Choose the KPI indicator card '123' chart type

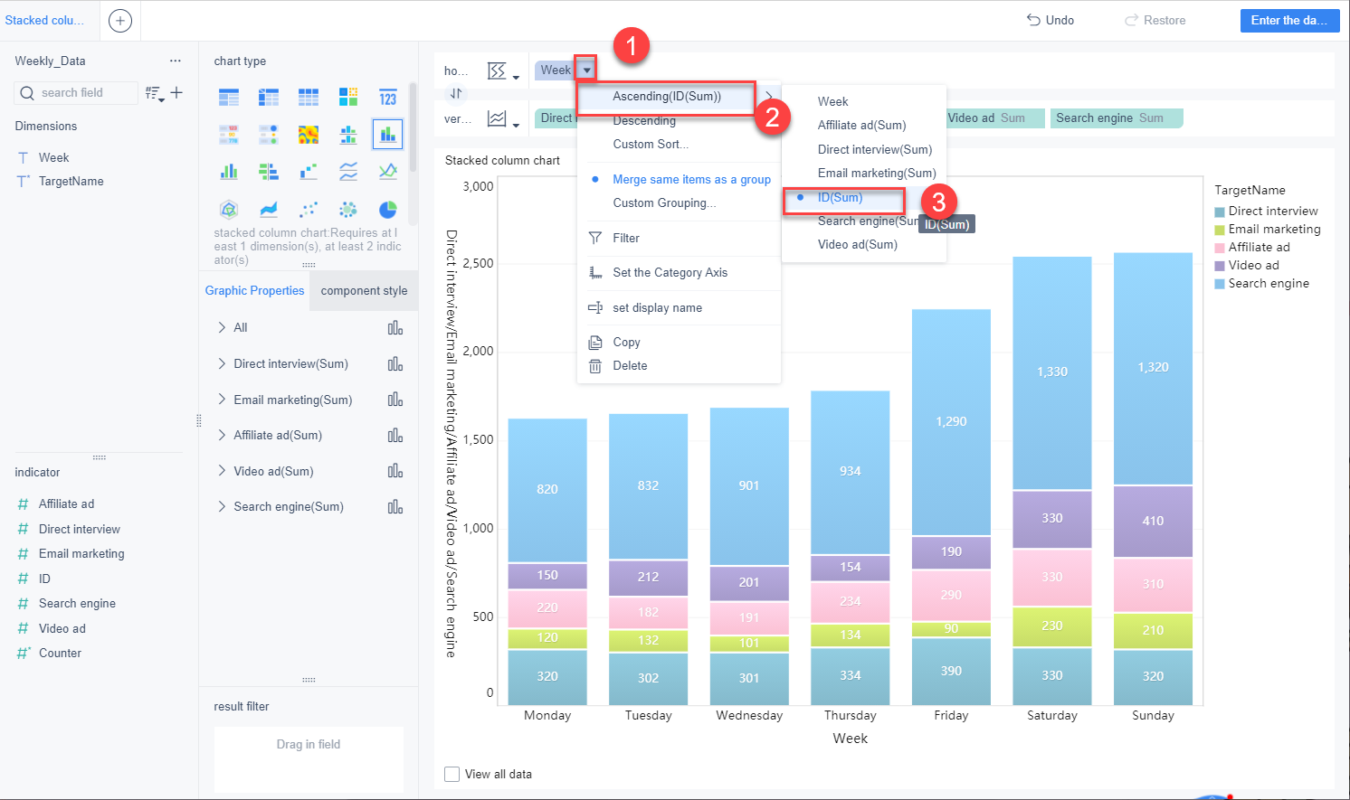(387, 98)
